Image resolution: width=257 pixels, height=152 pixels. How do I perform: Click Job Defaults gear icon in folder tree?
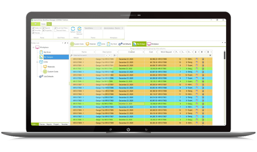coord(41,76)
